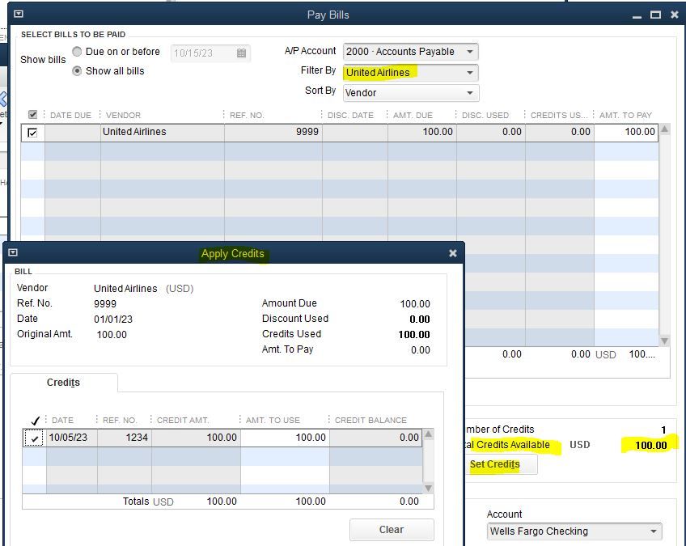
Task: Close the Apply Credits dialog
Action: pos(453,253)
